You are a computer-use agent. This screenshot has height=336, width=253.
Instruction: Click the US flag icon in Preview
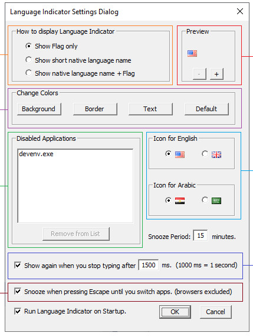[x=192, y=53]
